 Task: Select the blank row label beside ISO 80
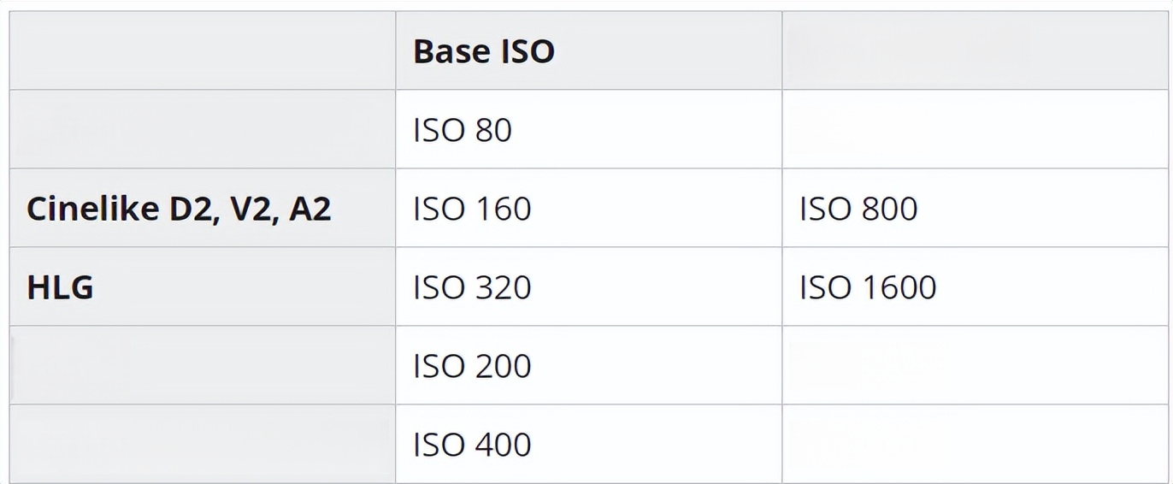tap(203, 129)
